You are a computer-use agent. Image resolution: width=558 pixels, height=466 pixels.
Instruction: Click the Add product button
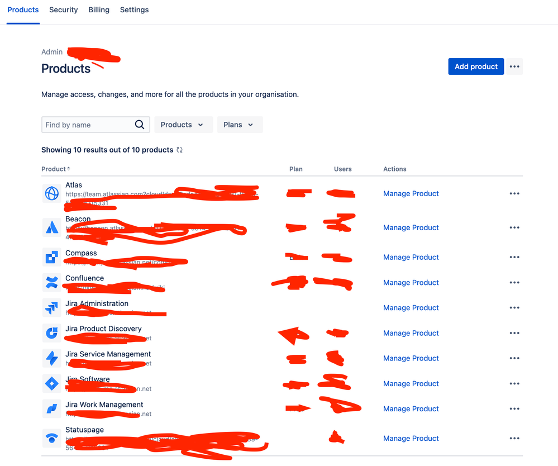tap(476, 66)
